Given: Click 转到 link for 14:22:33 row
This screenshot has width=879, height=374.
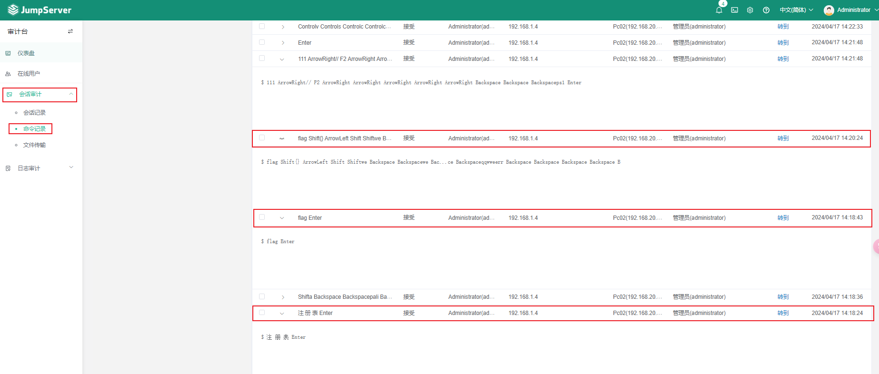Looking at the screenshot, I should (783, 27).
